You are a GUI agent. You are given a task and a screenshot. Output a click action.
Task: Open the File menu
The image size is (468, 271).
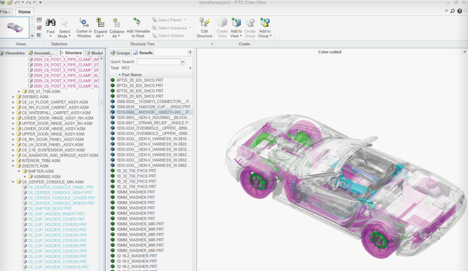coord(6,12)
